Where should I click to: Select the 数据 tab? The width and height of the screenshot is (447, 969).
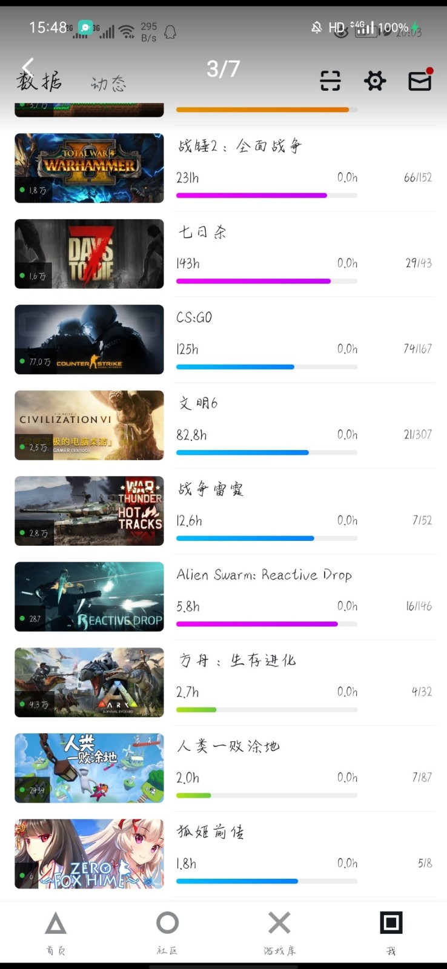click(x=39, y=81)
